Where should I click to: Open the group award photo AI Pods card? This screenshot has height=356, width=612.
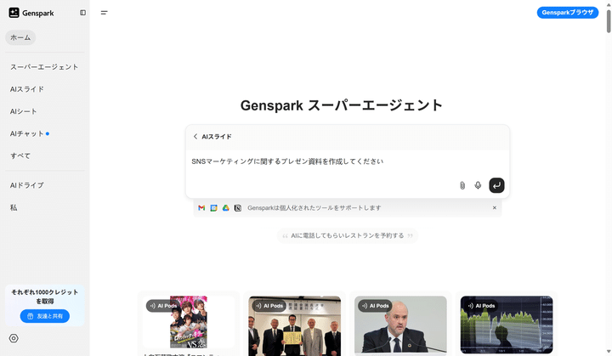click(x=295, y=325)
